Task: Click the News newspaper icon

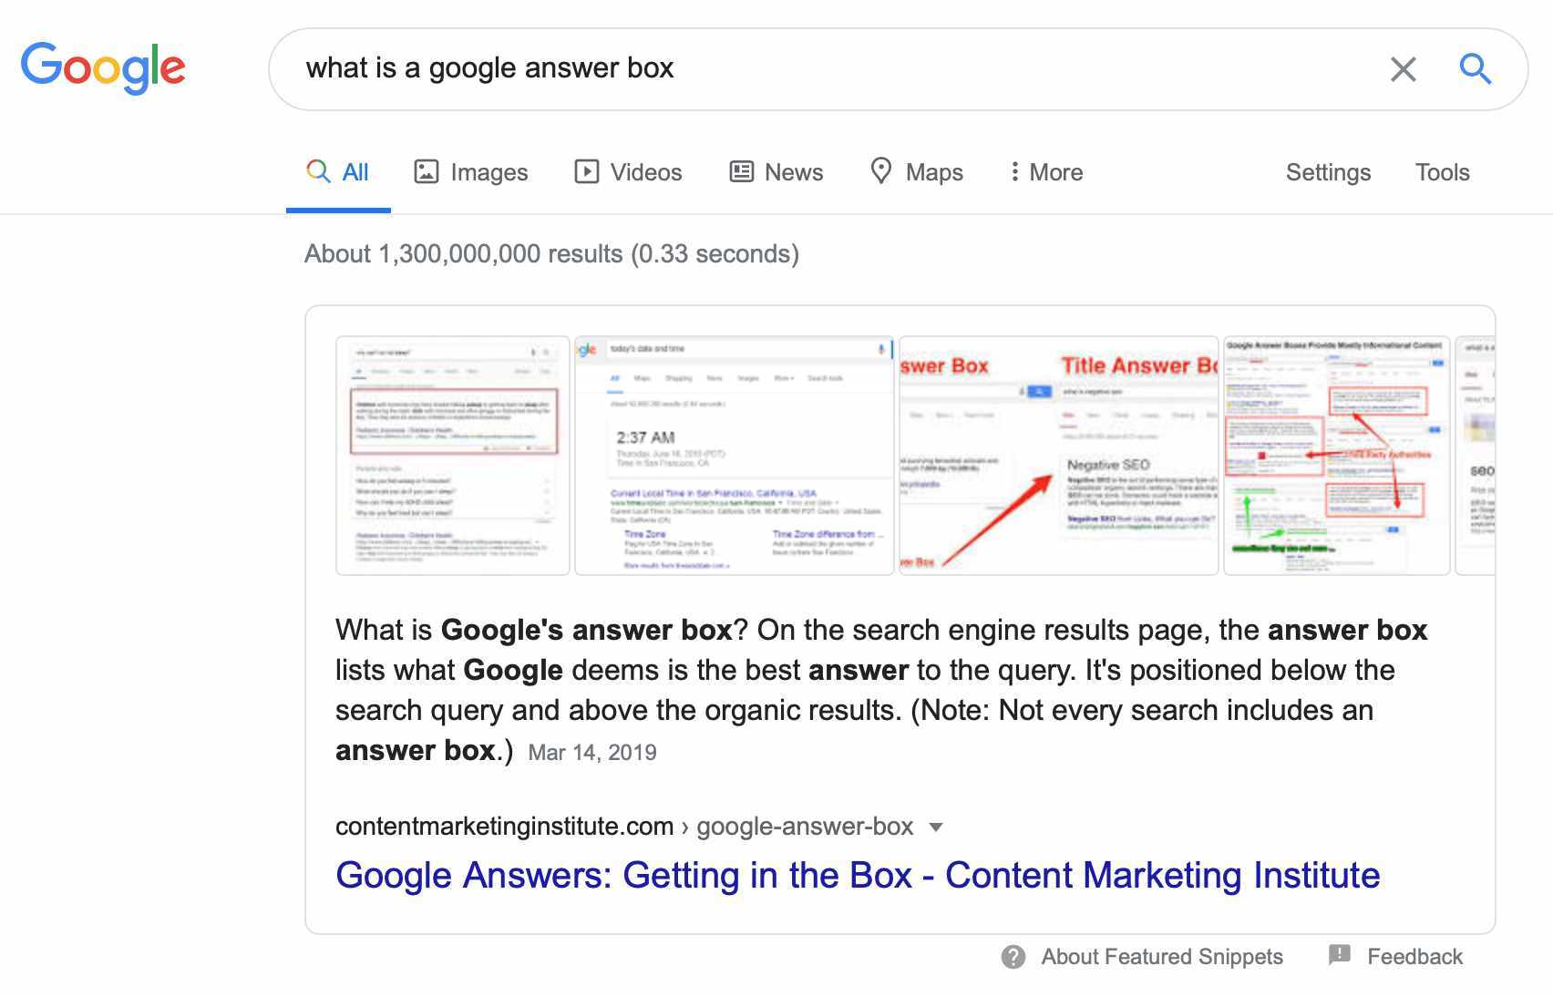Action: tap(743, 171)
